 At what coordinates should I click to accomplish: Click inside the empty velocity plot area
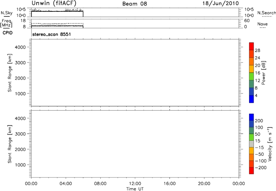[x=135, y=144]
